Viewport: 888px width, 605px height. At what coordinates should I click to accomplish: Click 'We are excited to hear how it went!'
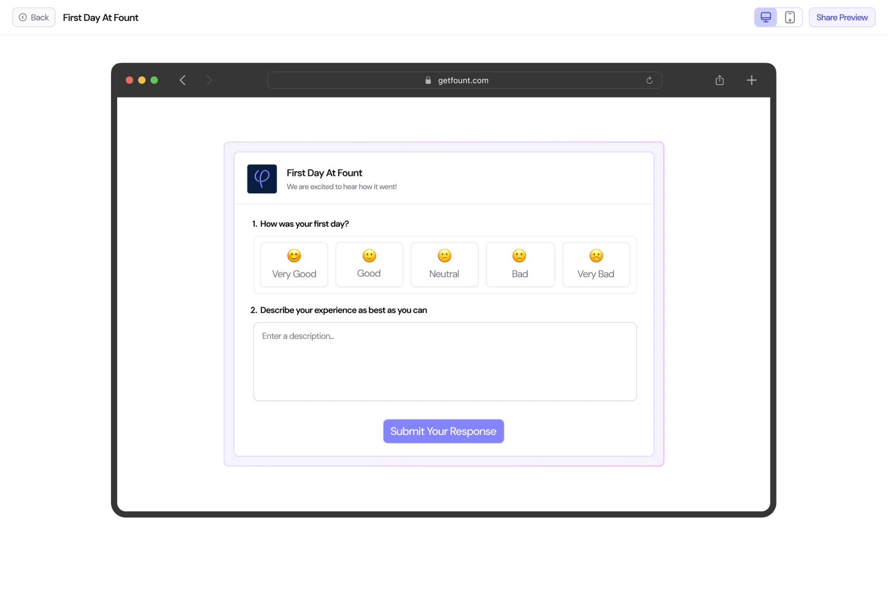[342, 187]
